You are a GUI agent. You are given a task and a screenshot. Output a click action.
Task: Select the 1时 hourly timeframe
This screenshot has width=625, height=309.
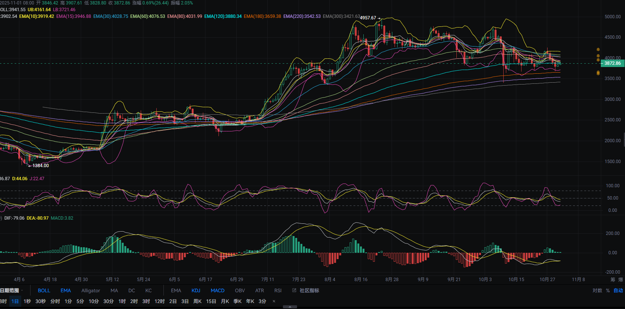[122, 301]
